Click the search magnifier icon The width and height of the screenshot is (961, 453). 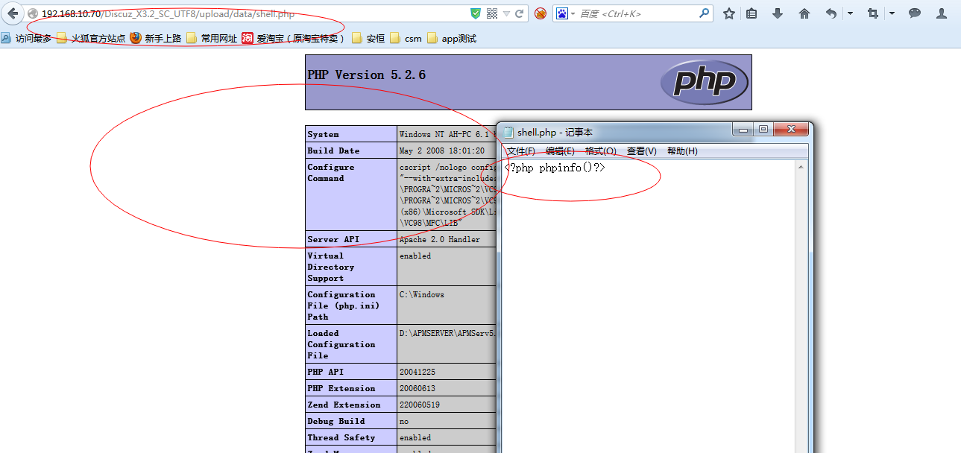[704, 13]
